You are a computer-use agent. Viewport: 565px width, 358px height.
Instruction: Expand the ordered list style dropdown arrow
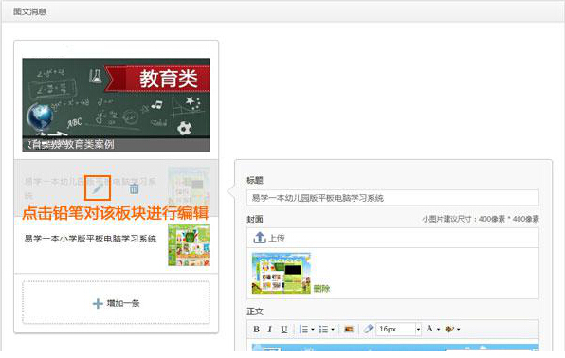[x=313, y=329]
